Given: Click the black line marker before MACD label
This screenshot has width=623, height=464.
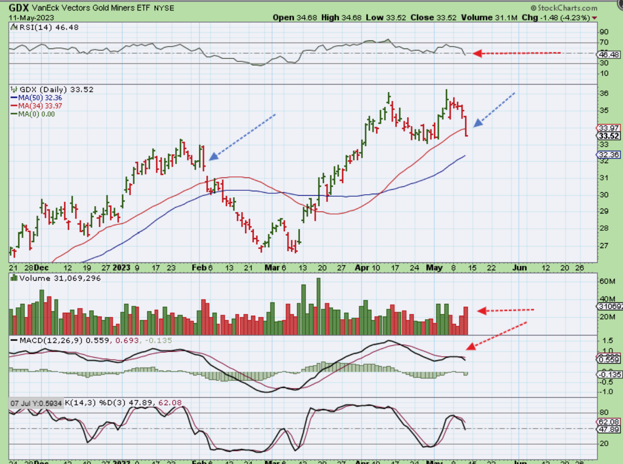Looking at the screenshot, I should [14, 340].
